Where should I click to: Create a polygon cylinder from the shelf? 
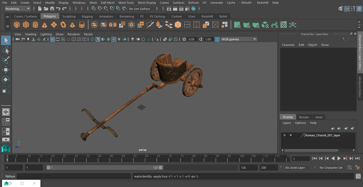35,25
